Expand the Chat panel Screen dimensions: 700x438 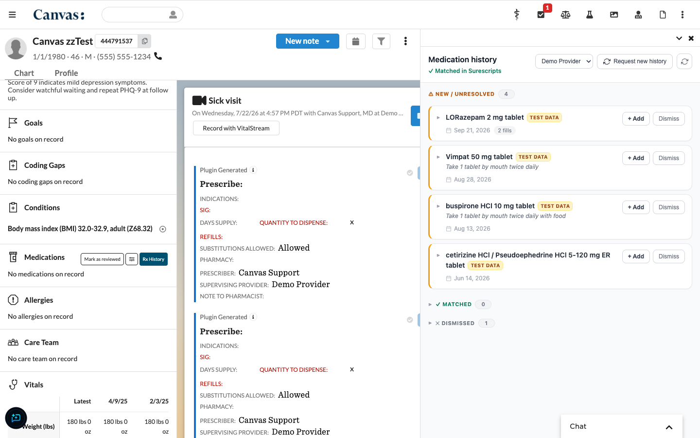pyautogui.click(x=669, y=427)
